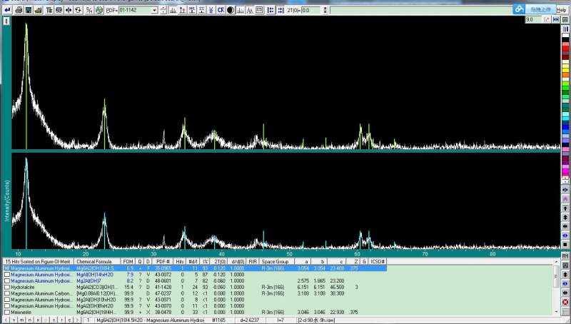Click the list tree icon in the toolbar

coord(49,10)
